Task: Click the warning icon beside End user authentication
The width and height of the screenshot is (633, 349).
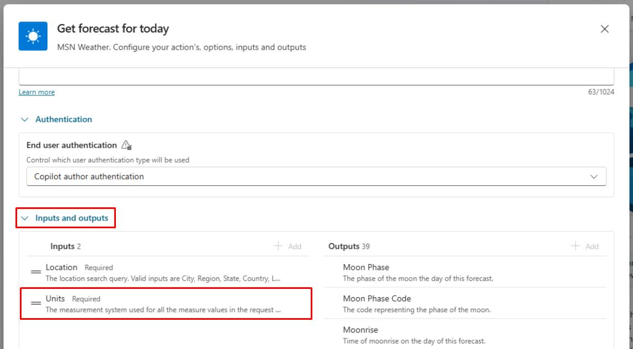Action: tap(125, 144)
